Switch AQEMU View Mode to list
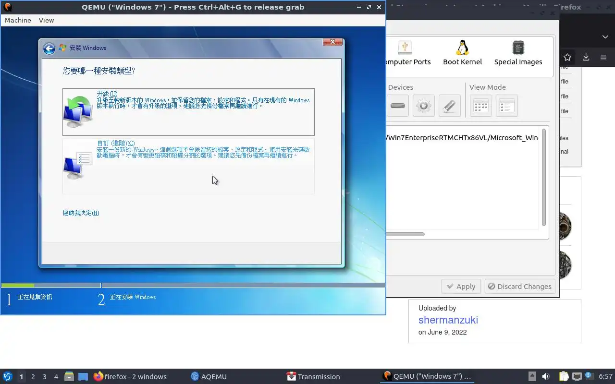615x384 pixels. [506, 106]
